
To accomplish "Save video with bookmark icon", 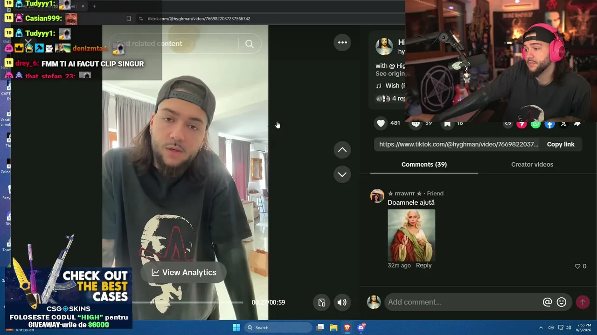I will [x=447, y=123].
